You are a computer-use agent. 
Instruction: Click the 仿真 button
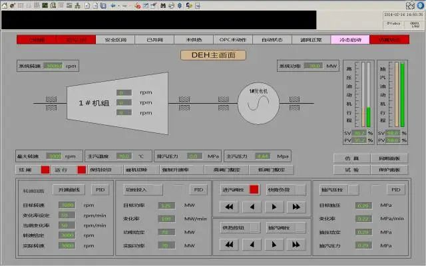click(351, 158)
